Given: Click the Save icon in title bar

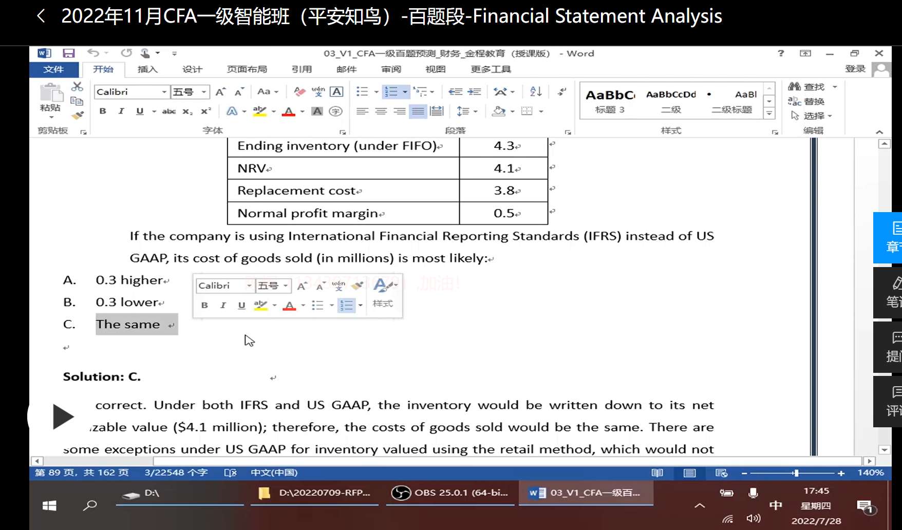Looking at the screenshot, I should point(69,53).
